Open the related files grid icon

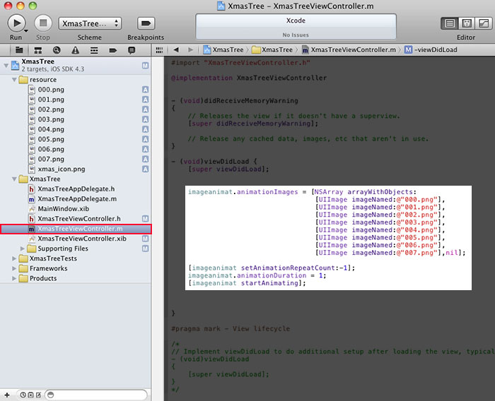159,50
